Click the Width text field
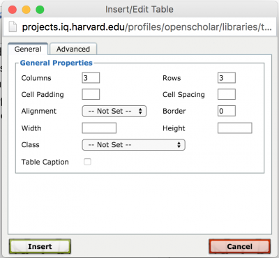This screenshot has height=258, width=279. coord(99,128)
